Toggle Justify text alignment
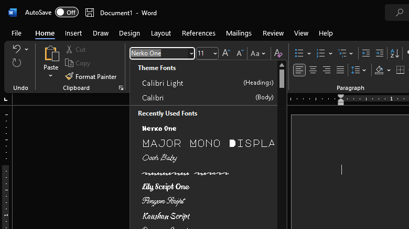409x229 pixels. tap(340, 70)
